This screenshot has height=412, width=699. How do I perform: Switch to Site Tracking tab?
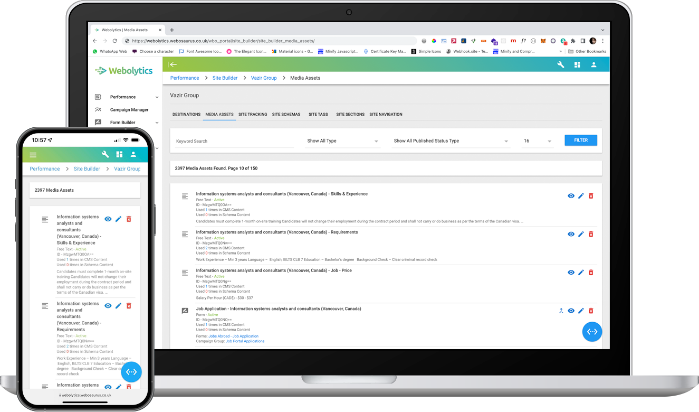click(253, 114)
